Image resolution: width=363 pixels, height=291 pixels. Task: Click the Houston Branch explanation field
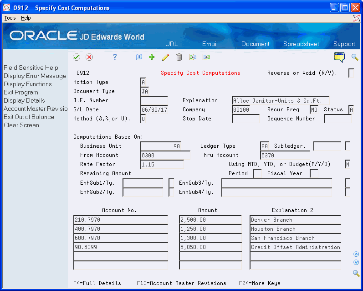296,229
